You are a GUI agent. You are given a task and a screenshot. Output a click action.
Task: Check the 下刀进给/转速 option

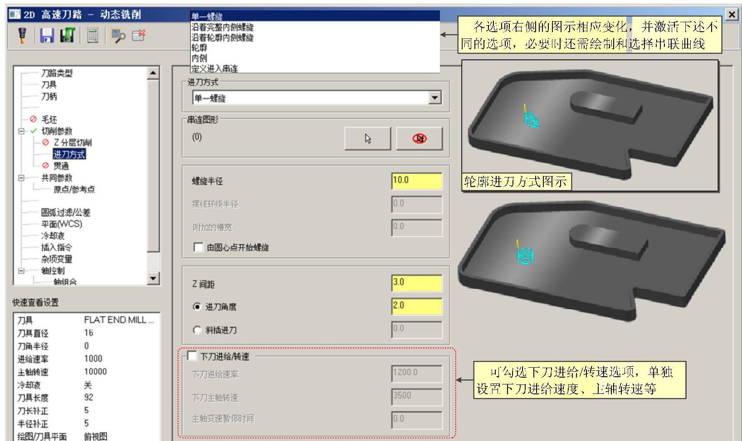[x=192, y=356]
